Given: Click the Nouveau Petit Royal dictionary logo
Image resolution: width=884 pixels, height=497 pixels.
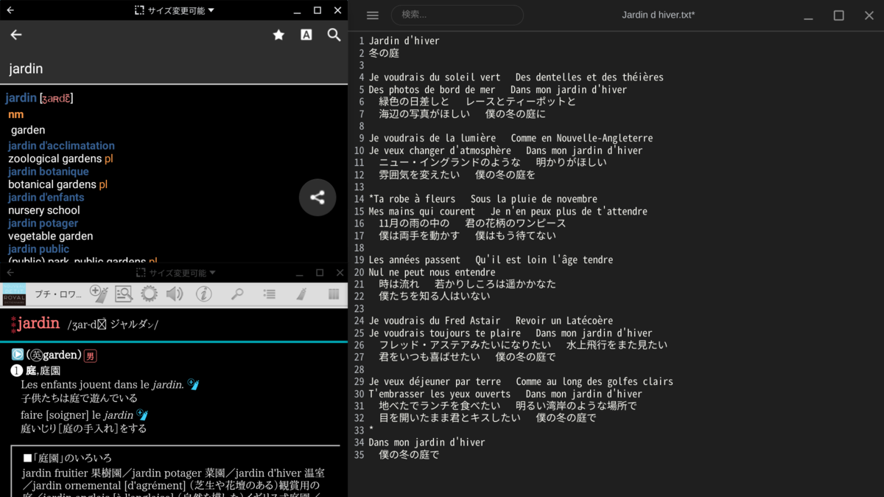Looking at the screenshot, I should (x=14, y=294).
